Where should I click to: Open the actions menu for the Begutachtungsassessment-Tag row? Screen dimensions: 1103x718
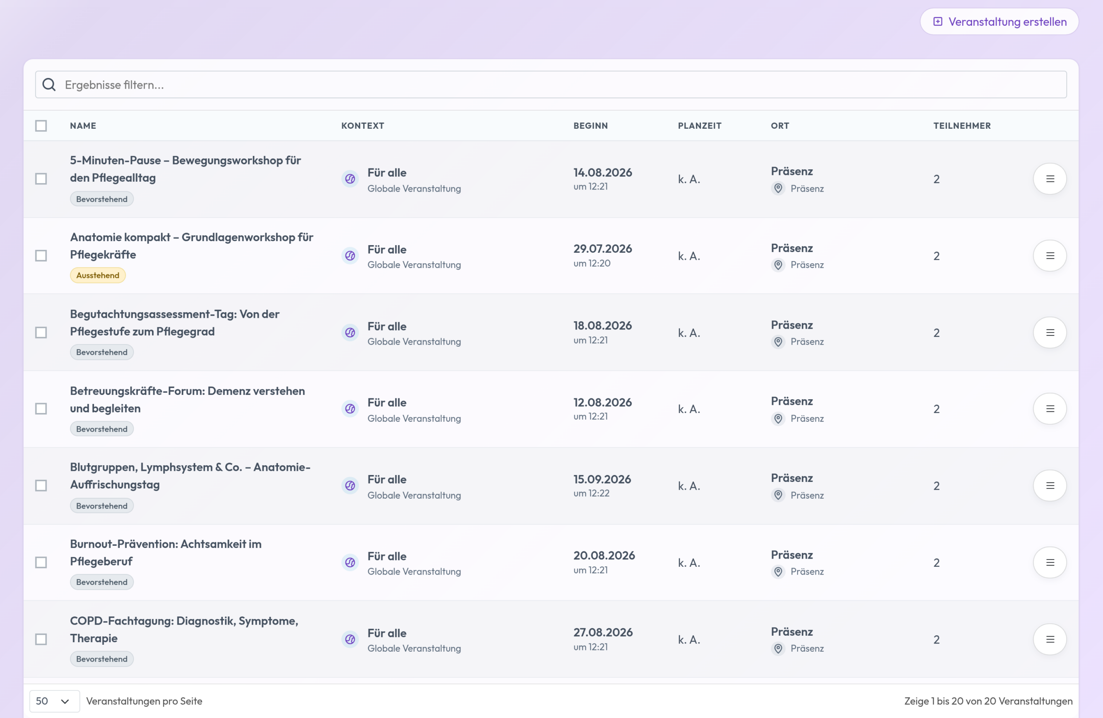click(x=1050, y=333)
